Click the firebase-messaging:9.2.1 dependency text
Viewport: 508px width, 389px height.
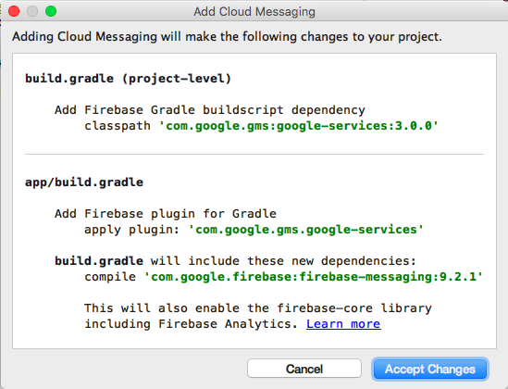314,277
